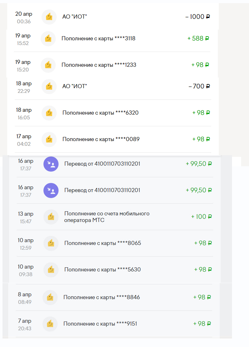
Task: Select the −700 ₽ amount
Action: 199,86
